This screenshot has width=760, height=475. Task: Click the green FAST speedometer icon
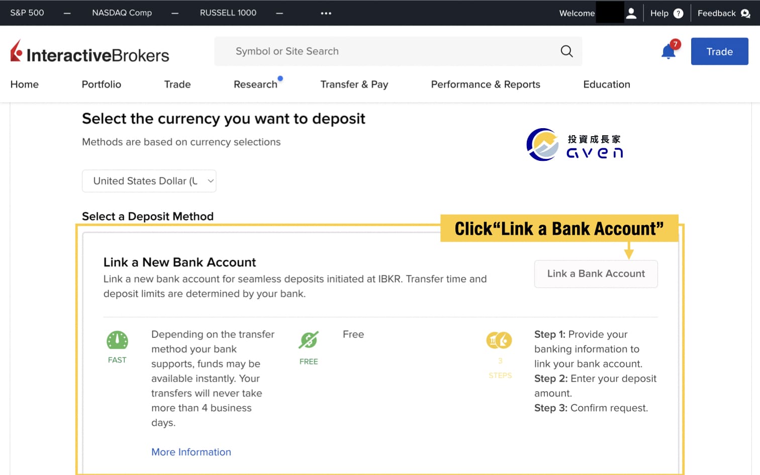pos(117,340)
